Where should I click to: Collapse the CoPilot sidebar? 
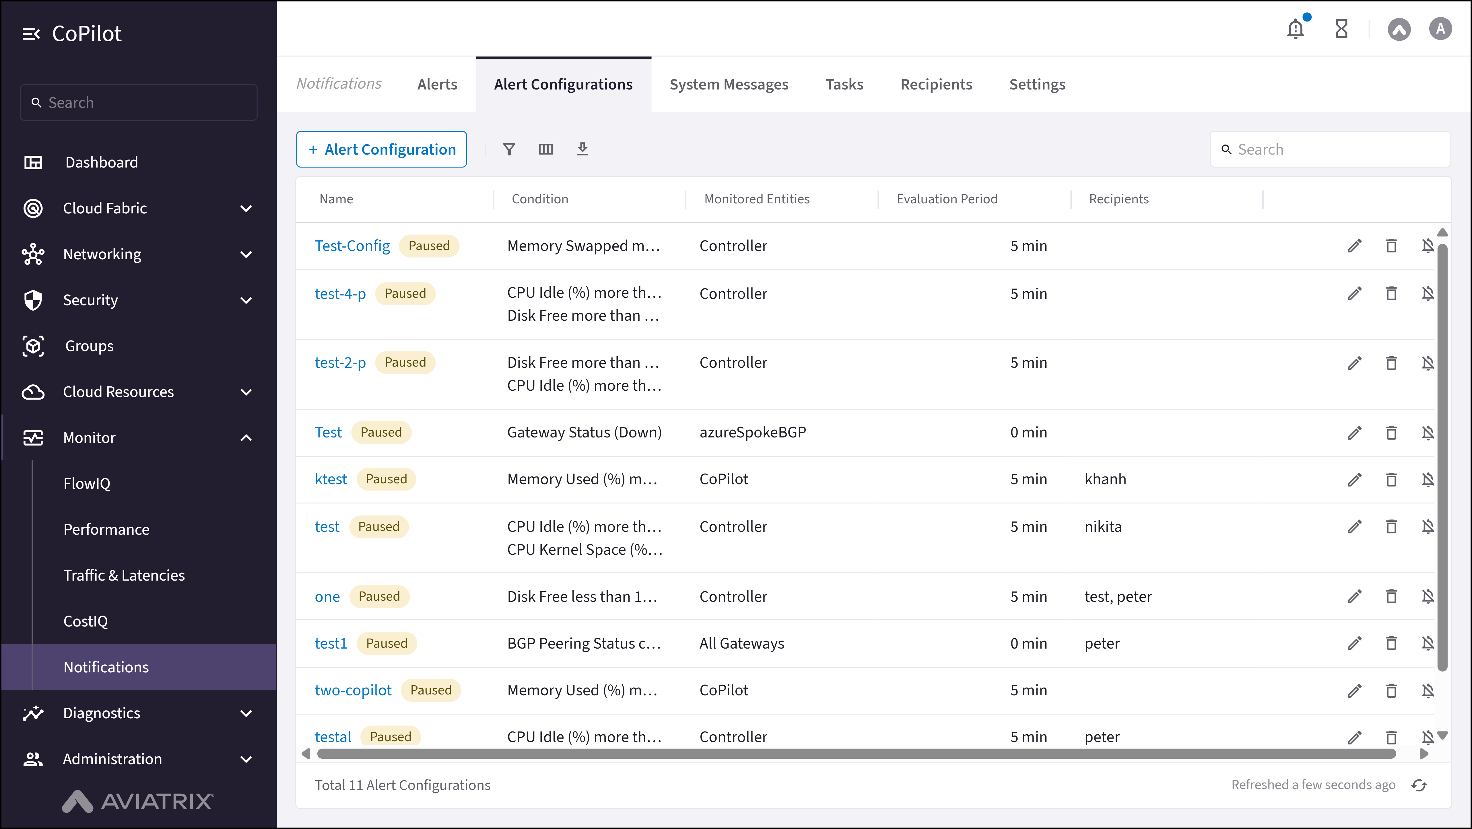32,33
